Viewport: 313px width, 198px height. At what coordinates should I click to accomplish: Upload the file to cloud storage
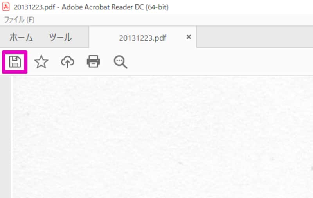pyautogui.click(x=67, y=62)
